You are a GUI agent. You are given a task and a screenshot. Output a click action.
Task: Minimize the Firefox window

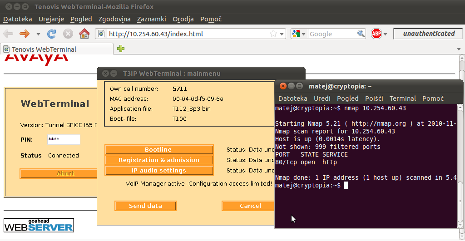[17, 6]
